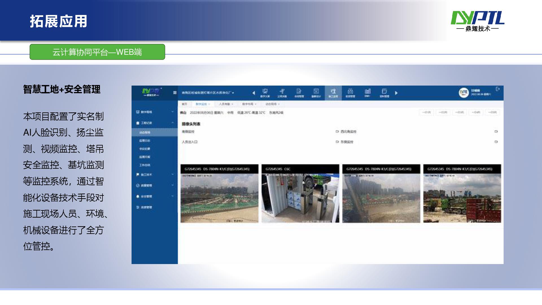Switch to the 人员考勤 tab

point(225,104)
